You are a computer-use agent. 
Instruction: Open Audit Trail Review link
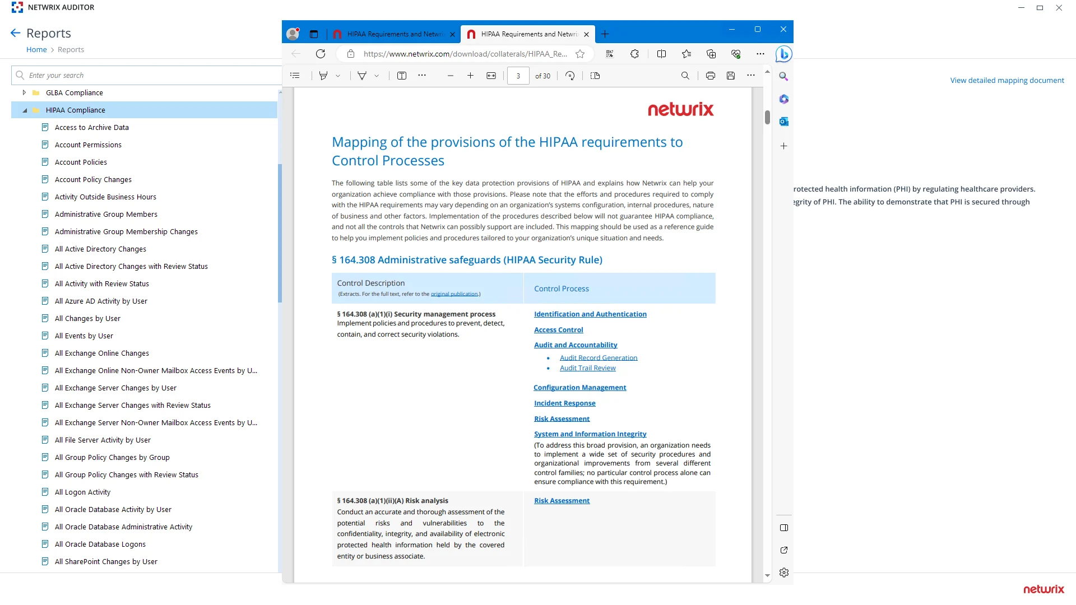click(x=587, y=368)
